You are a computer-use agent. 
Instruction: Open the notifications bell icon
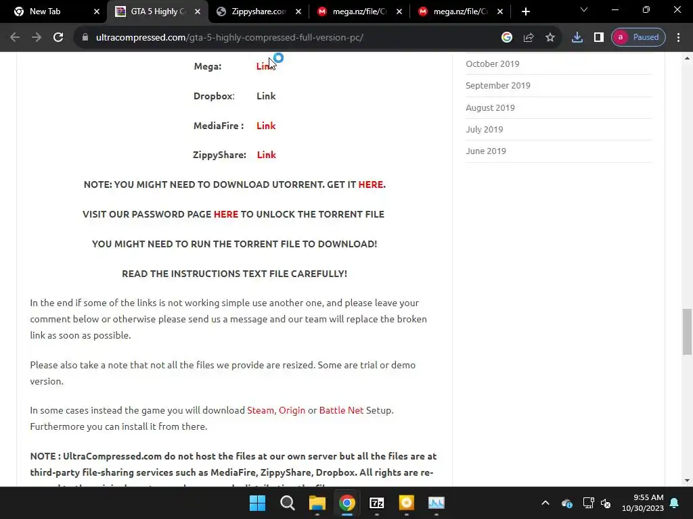click(675, 503)
